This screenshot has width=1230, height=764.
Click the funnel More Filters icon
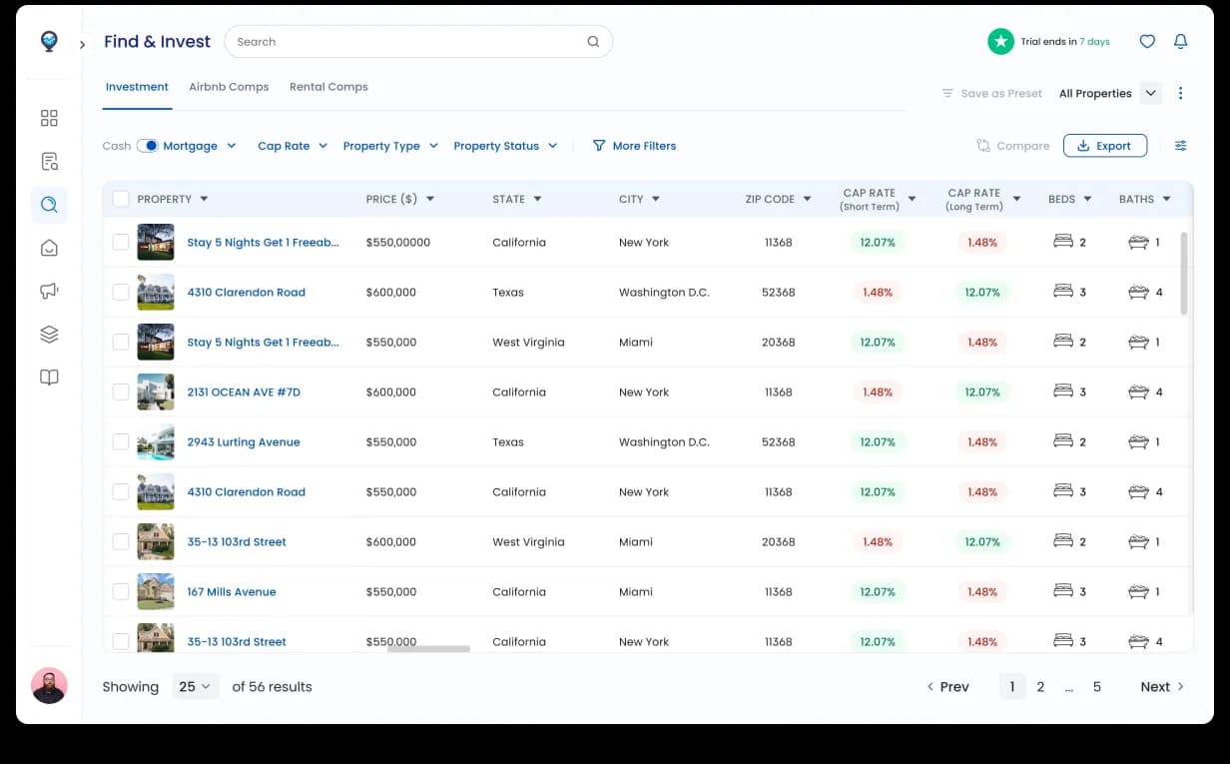point(599,146)
